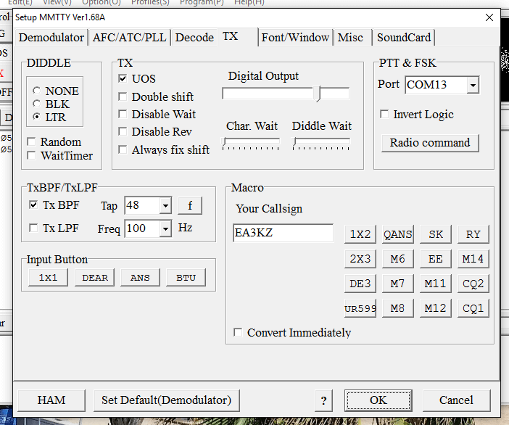Check the Disable Rev option

point(123,132)
